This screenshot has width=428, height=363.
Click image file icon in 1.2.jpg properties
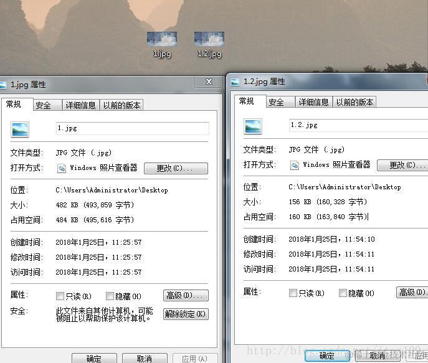[253, 126]
